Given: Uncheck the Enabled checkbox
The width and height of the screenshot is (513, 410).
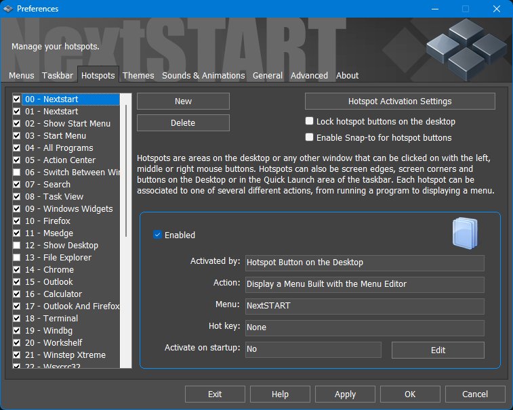Looking at the screenshot, I should 157,235.
